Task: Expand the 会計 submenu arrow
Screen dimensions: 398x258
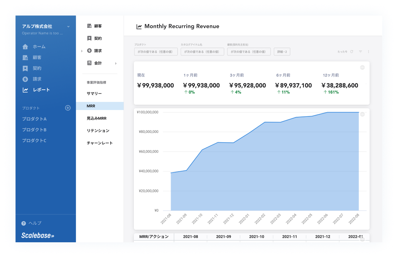Action: pos(116,63)
